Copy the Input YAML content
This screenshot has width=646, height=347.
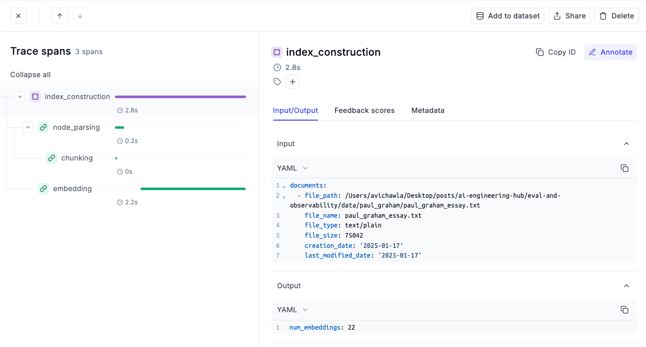624,168
